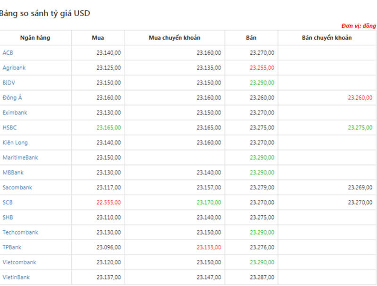Viewport: 377px width, 286px height.
Task: Select SCB red Mua value 22.555,00
Action: 109,202
